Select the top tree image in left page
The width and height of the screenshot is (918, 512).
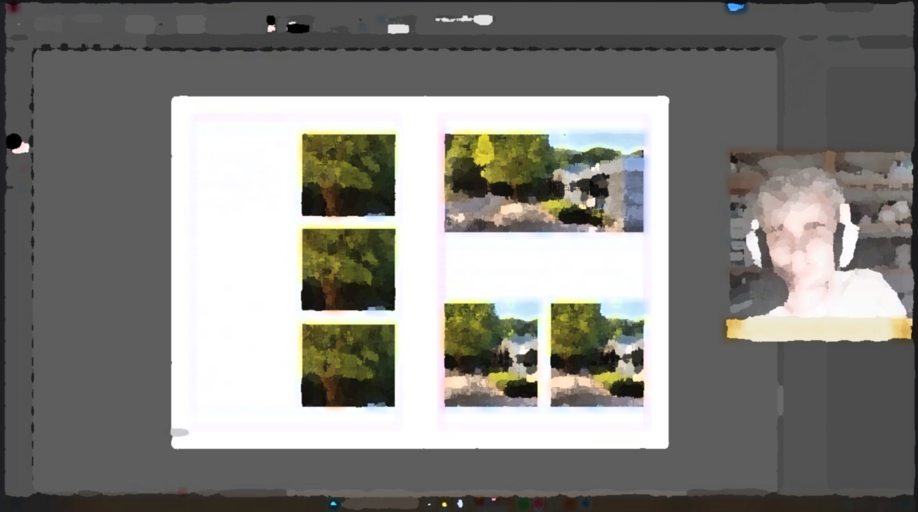click(x=348, y=175)
